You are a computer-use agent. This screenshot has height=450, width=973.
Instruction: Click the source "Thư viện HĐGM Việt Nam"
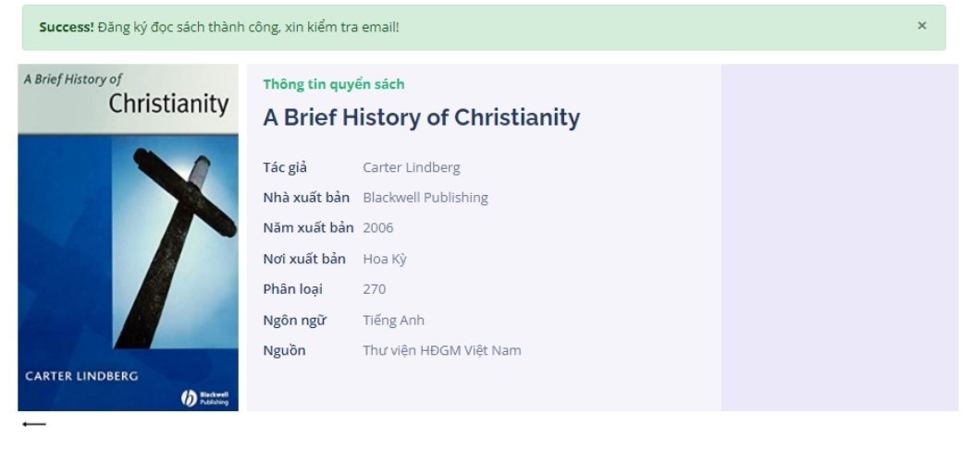tap(442, 350)
